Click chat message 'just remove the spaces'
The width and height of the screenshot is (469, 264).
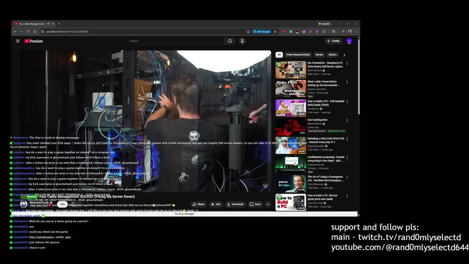click(44, 242)
